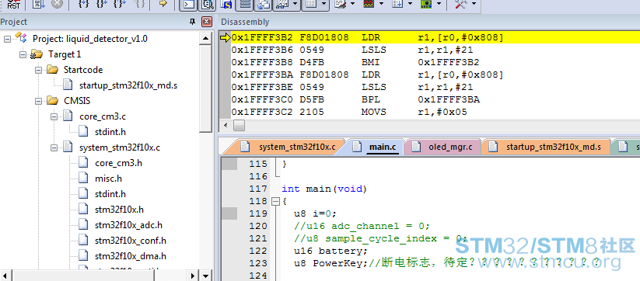The width and height of the screenshot is (640, 281).
Task: Select misc.h in project tree
Action: point(108,179)
